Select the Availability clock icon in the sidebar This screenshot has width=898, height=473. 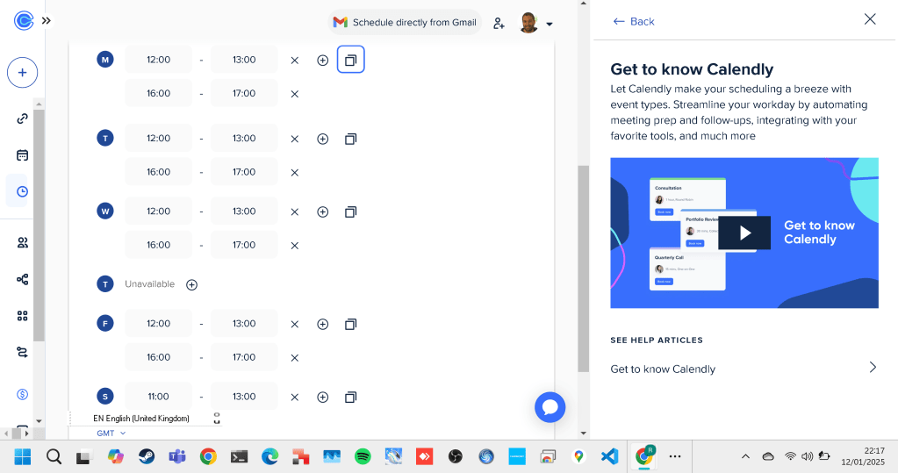click(x=22, y=191)
